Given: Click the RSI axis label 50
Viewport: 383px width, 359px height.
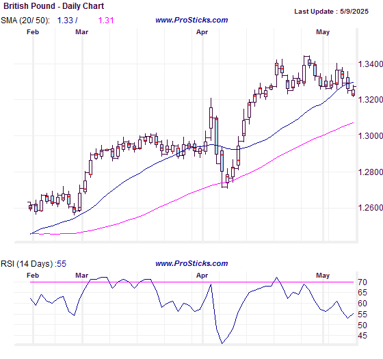Looking at the screenshot, I should click(362, 325).
